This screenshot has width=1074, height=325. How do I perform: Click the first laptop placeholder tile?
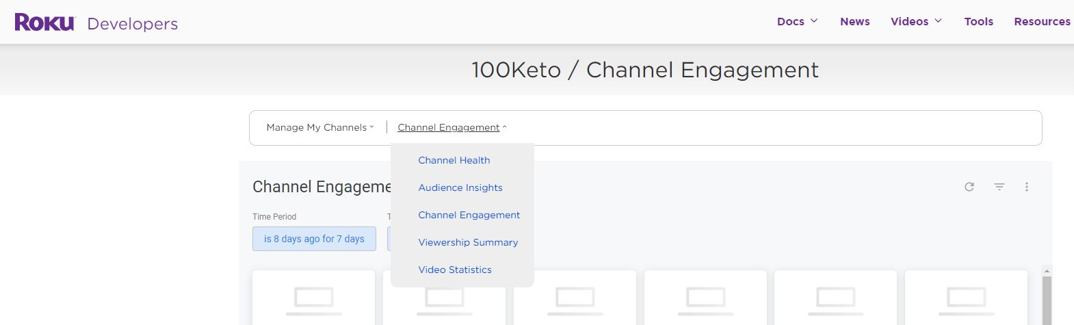313,298
